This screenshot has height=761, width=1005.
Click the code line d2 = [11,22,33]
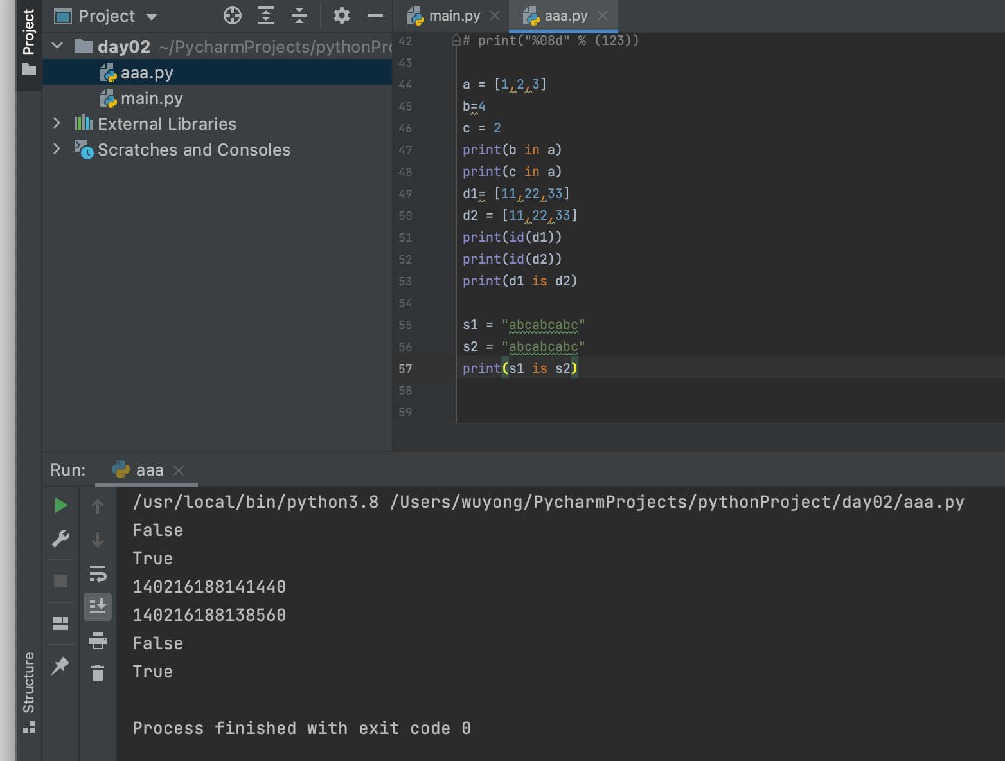[x=520, y=215]
